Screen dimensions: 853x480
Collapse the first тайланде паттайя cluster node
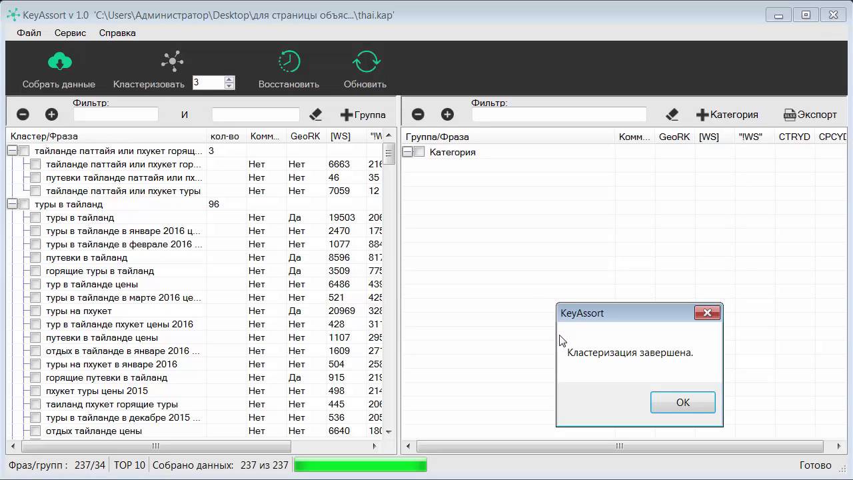pyautogui.click(x=12, y=151)
